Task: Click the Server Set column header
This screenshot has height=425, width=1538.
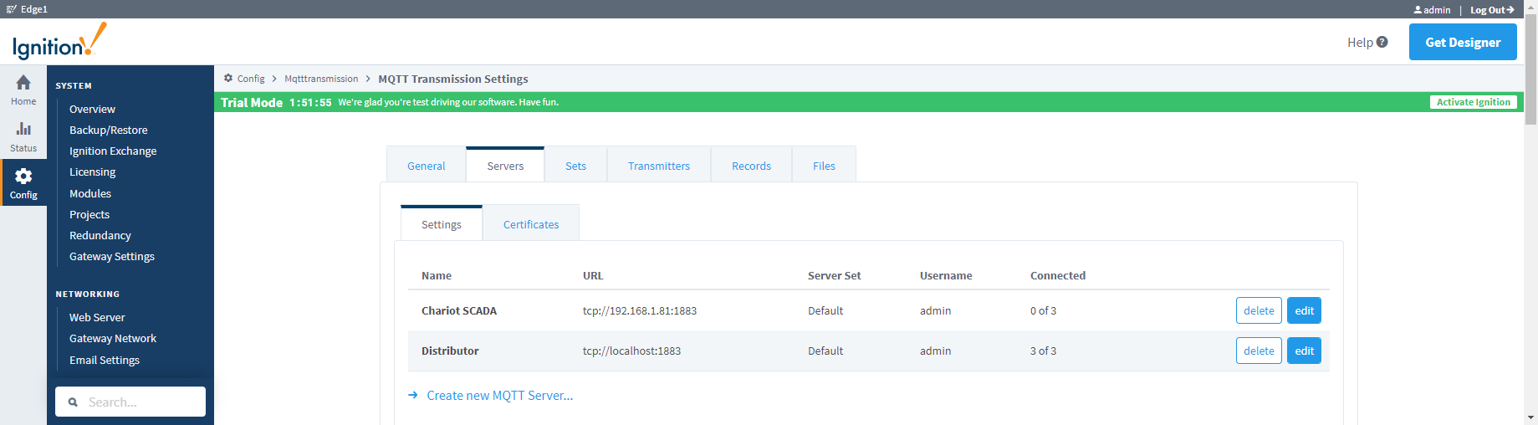Action: pyautogui.click(x=834, y=275)
